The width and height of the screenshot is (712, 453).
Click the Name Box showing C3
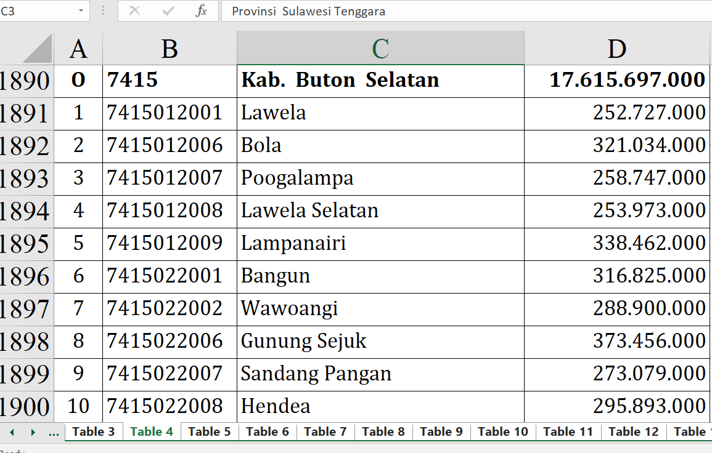pos(37,11)
